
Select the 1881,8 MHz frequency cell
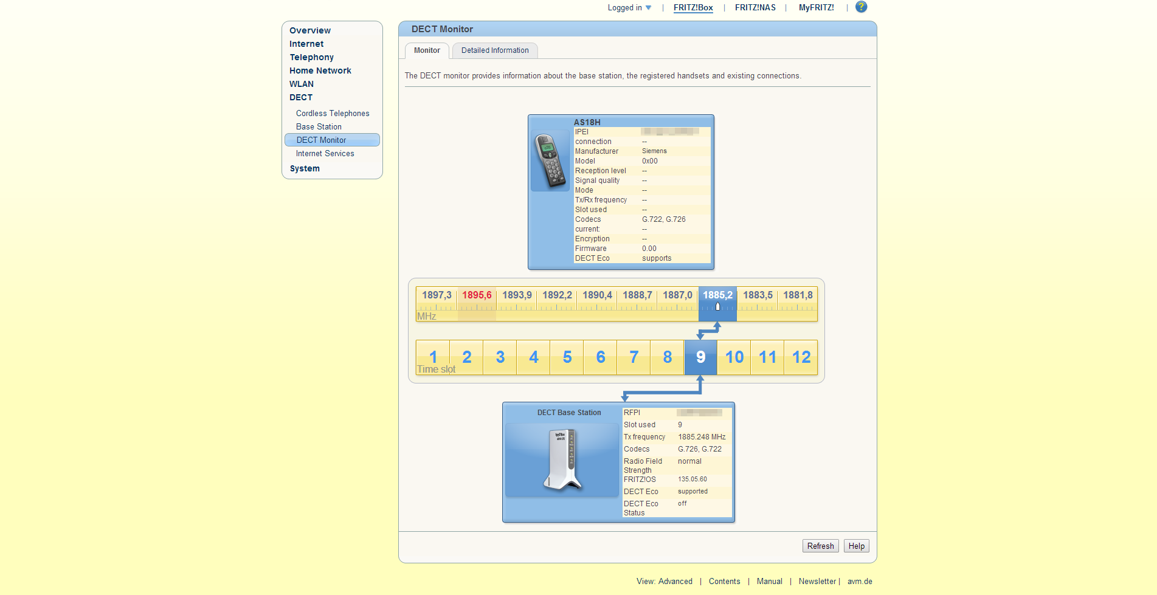798,303
